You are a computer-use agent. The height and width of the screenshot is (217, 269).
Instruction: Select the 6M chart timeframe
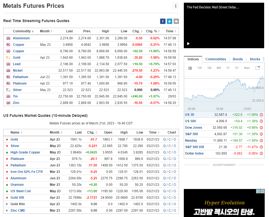pyautogui.click(x=219, y=68)
